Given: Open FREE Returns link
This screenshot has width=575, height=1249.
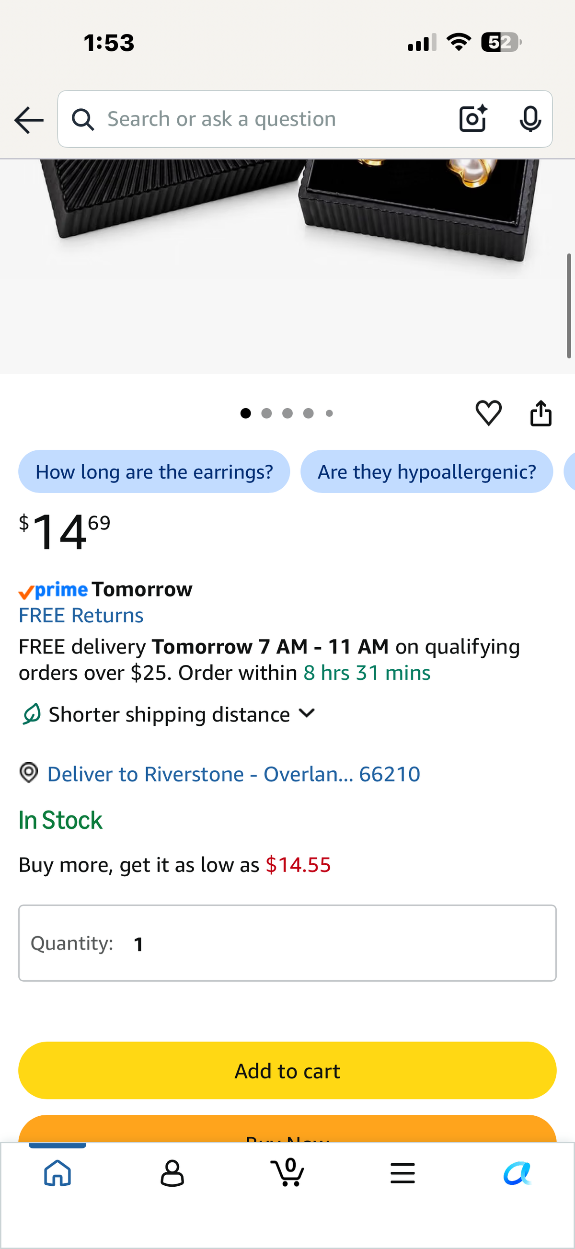Looking at the screenshot, I should pyautogui.click(x=81, y=615).
